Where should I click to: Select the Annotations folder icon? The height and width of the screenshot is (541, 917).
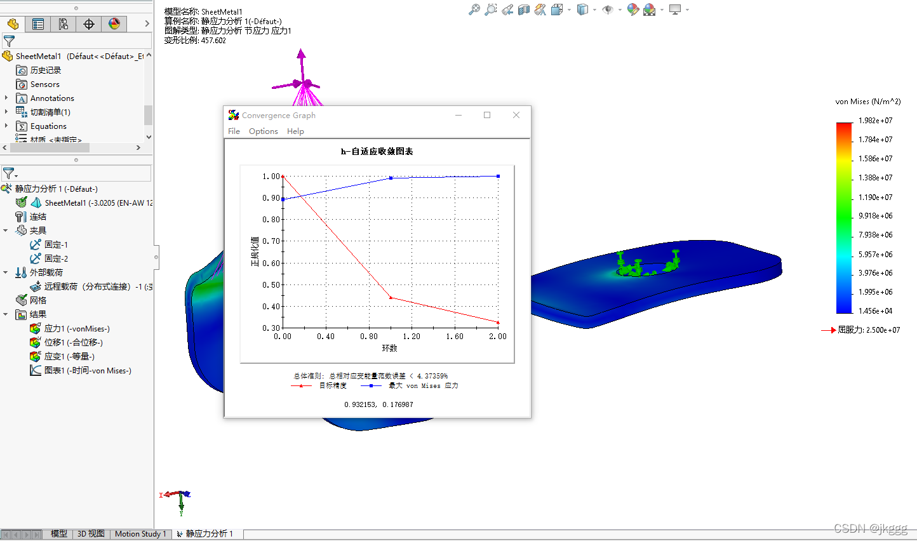coord(22,98)
